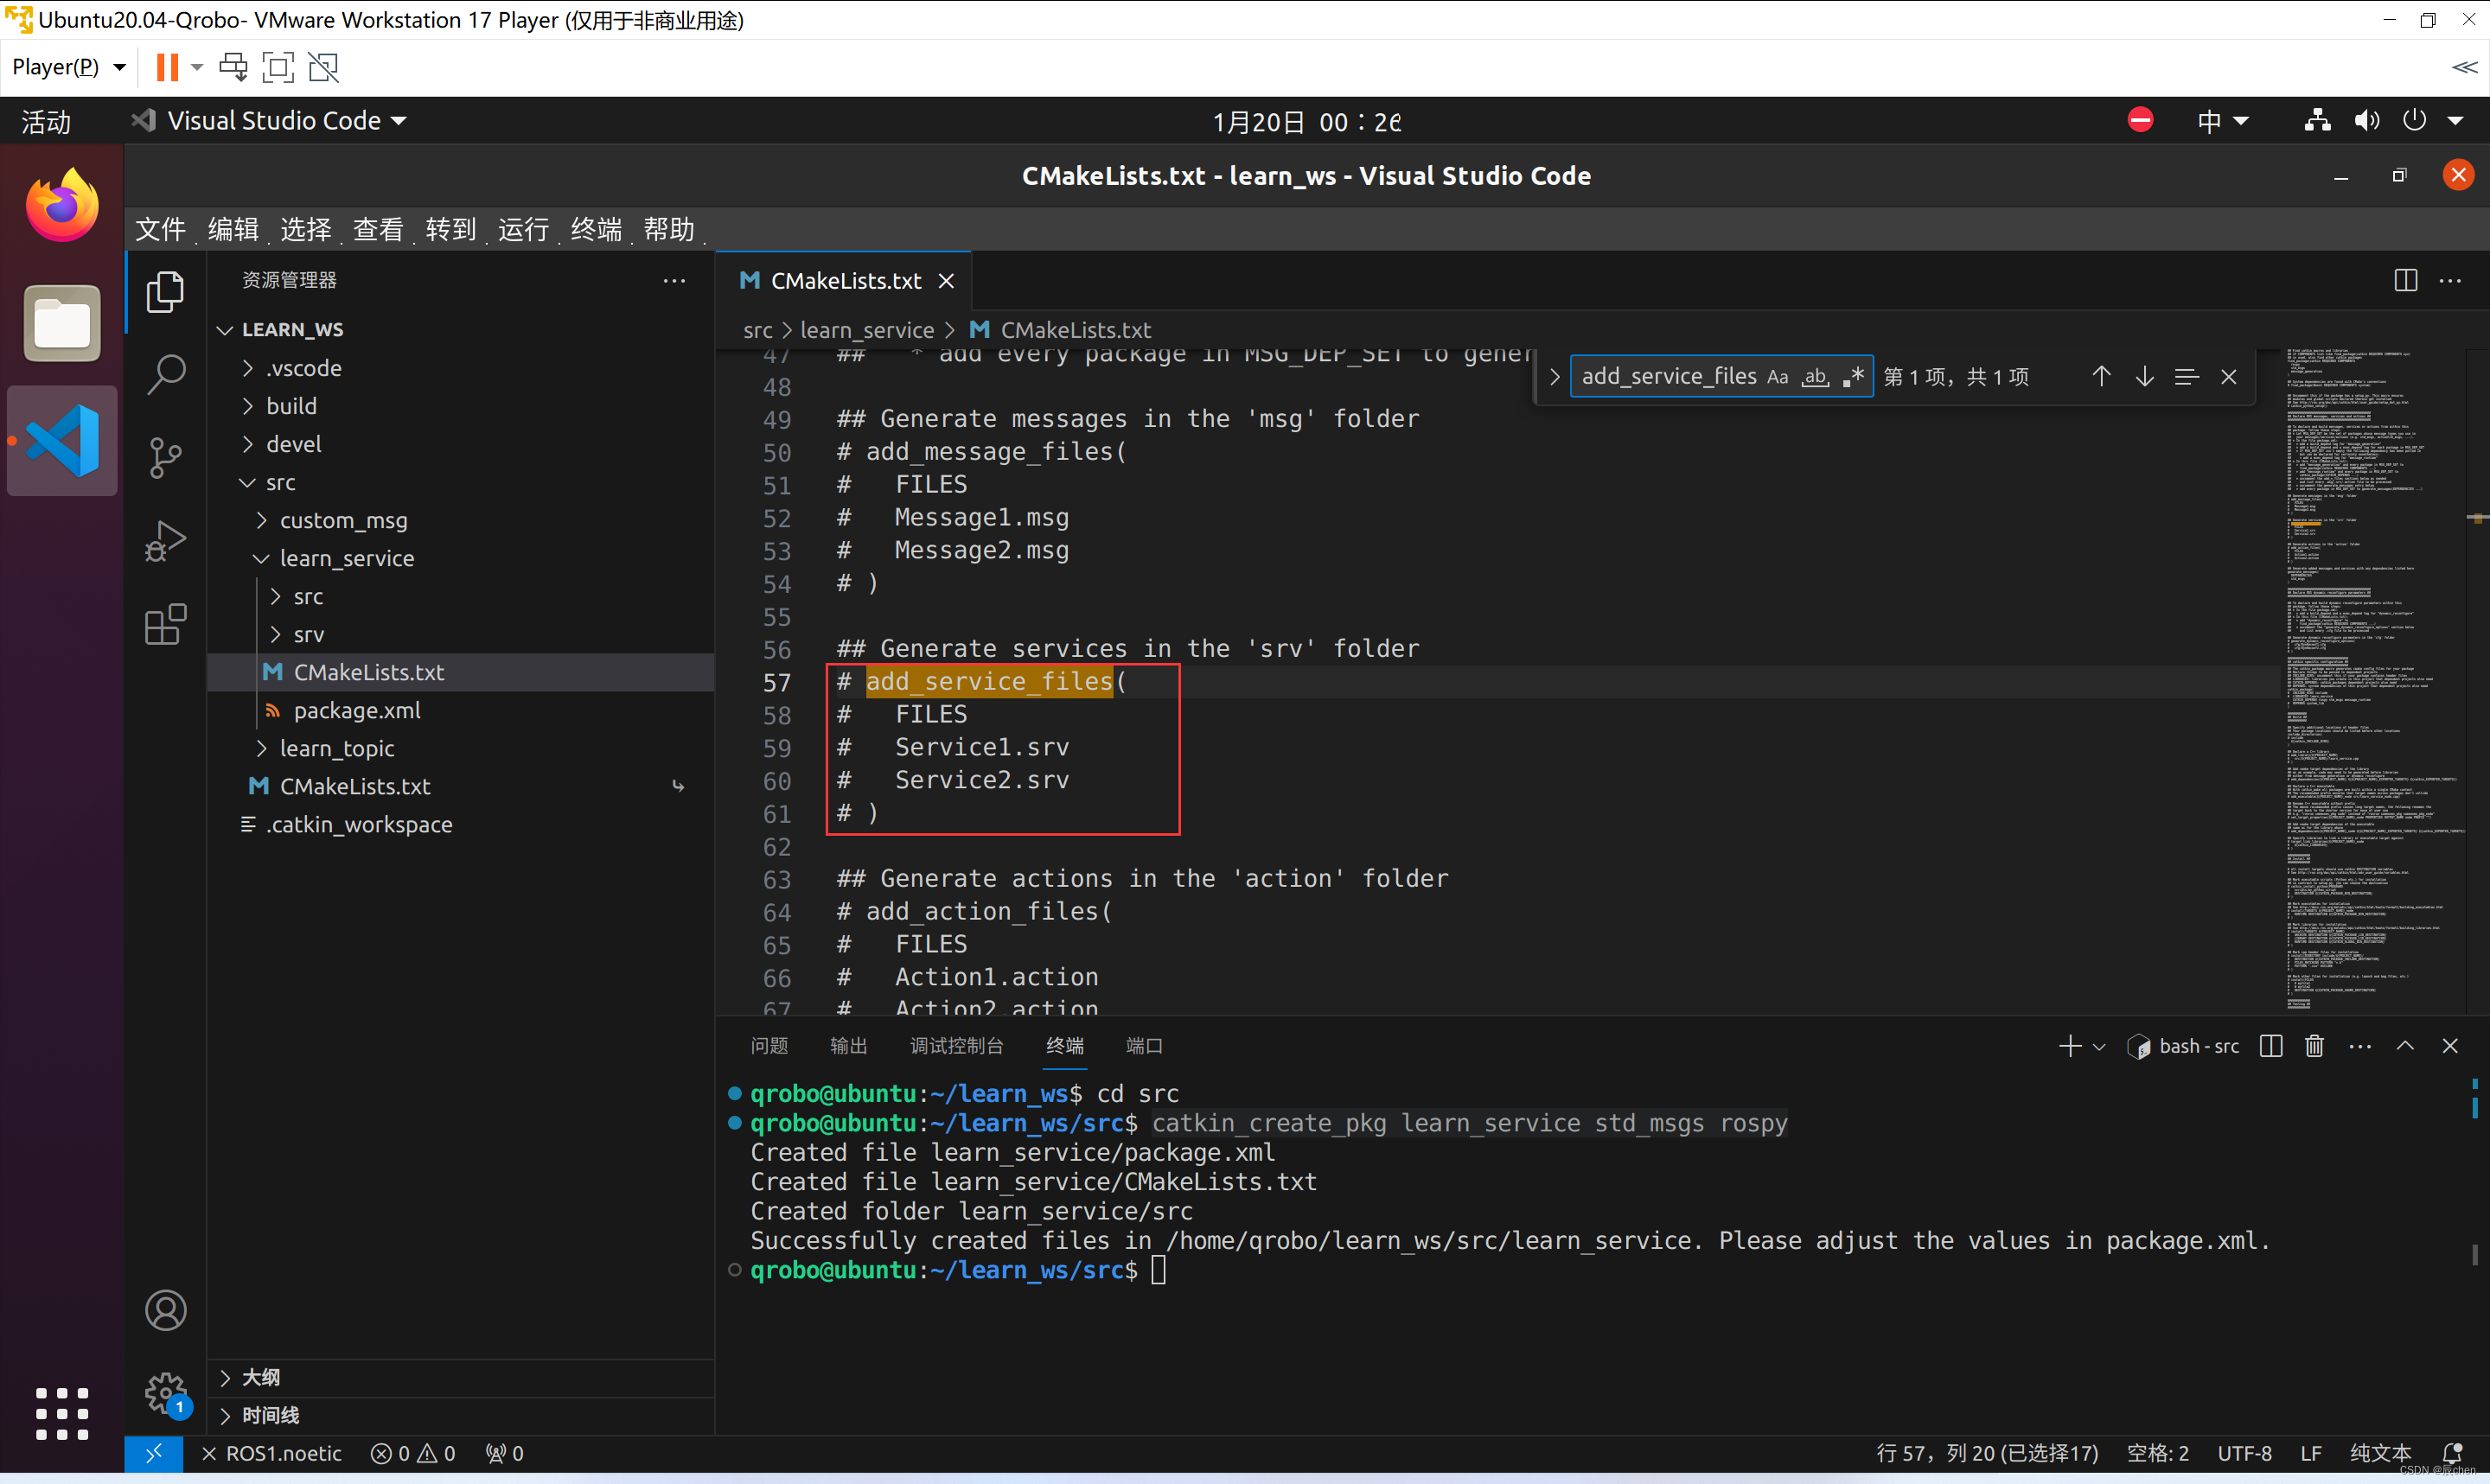
Task: Open editor more actions ellipsis
Action: coord(2450,281)
